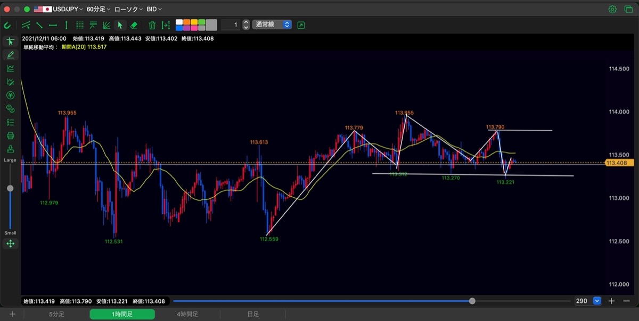Click the zoom out minus button
Image resolution: width=639 pixels, height=321 pixels.
point(626,301)
